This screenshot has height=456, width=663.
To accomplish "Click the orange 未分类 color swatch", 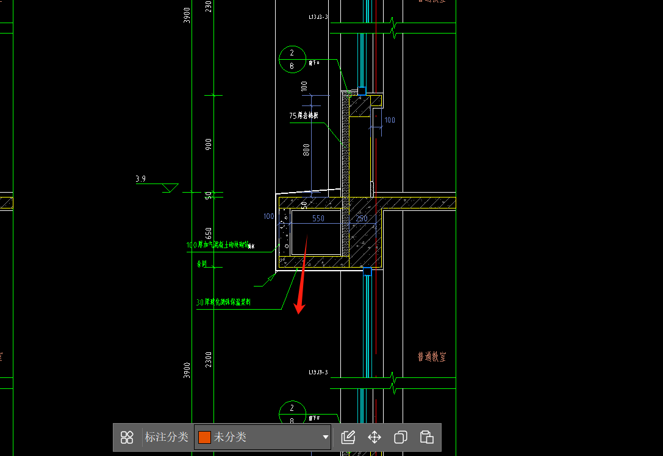I will 205,437.
